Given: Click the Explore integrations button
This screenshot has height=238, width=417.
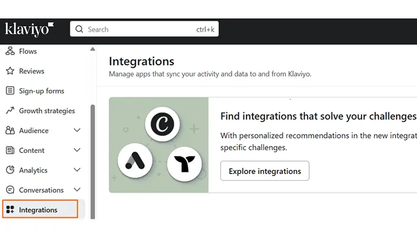Looking at the screenshot, I should point(264,171).
